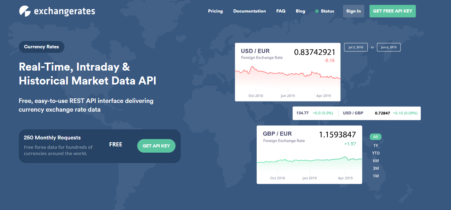The image size is (451, 210).
Task: Open the Pricing page
Action: [215, 11]
